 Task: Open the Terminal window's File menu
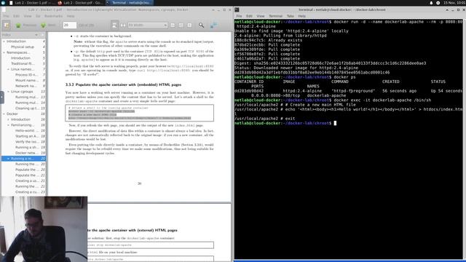coord(239,16)
